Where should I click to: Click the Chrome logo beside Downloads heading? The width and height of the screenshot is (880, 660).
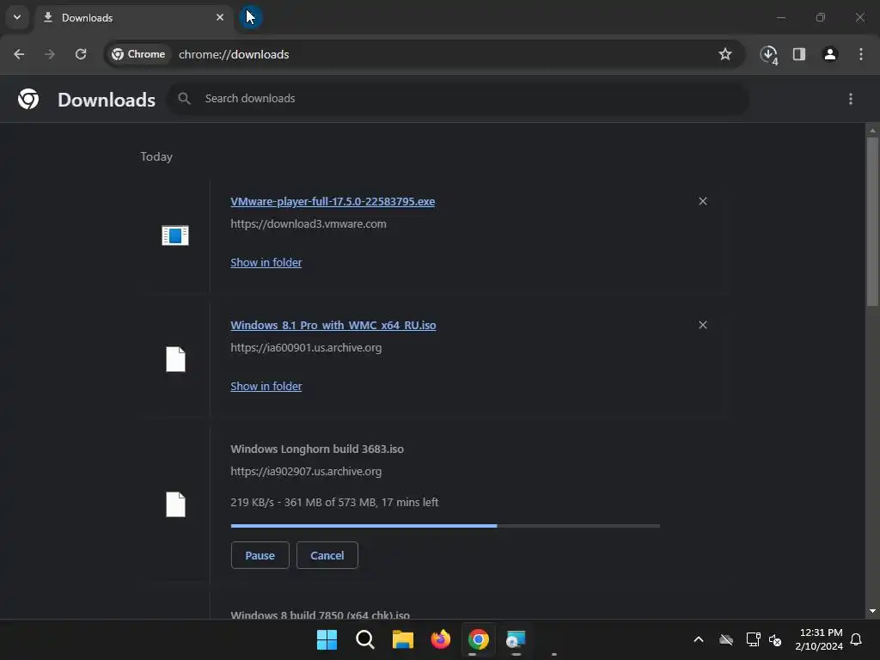tap(28, 100)
